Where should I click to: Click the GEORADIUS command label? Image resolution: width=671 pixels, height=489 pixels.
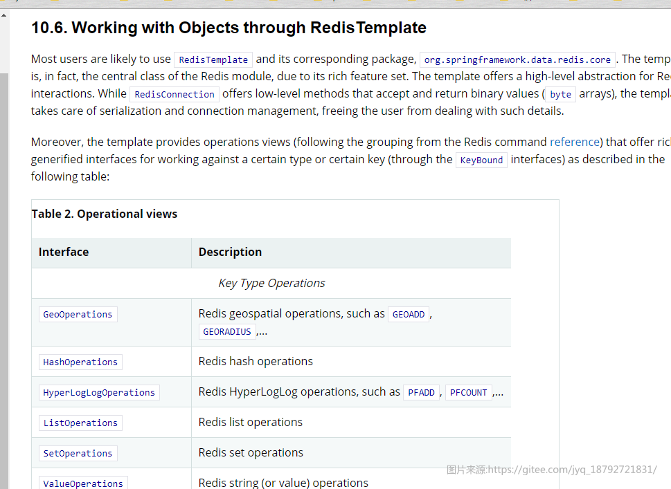pyautogui.click(x=227, y=332)
